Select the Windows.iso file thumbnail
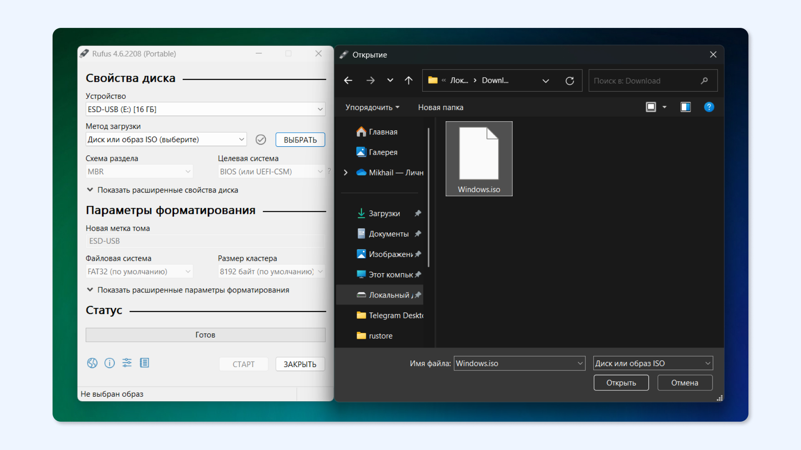 click(479, 159)
